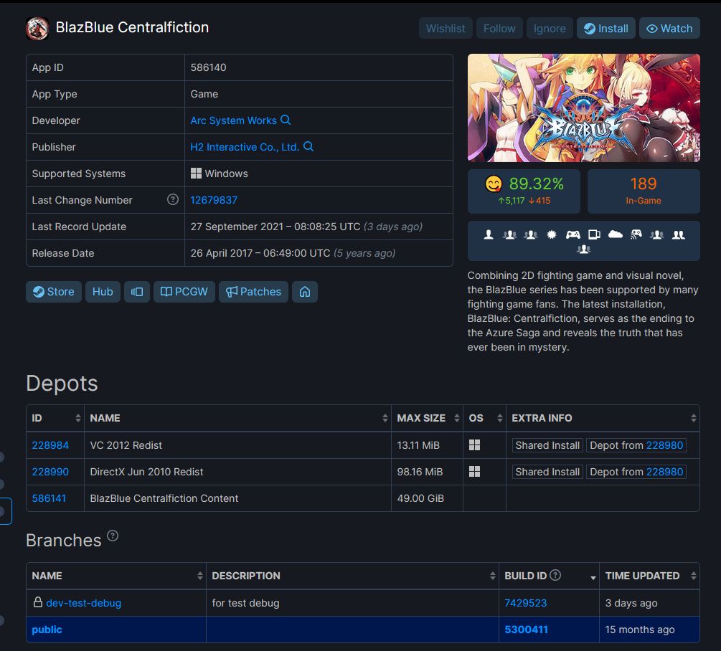
Task: Click Windows icon in VC 2012 Redist row
Action: coord(474,445)
